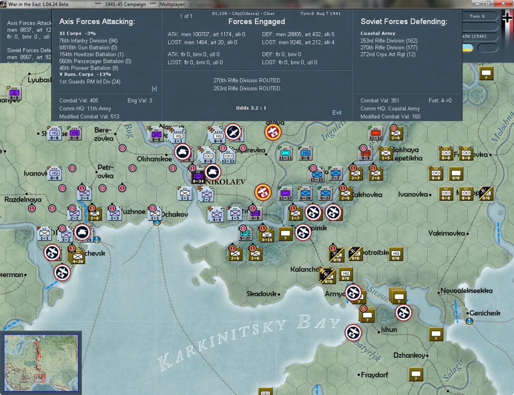Exit the combat report
Viewport: 514px width, 395px height.
pos(337,112)
